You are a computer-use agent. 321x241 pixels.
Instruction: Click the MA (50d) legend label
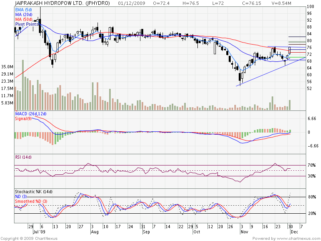pos(24,19)
